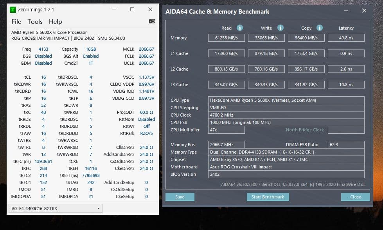Click the Capacity value 16GB
Screen dimensions: 383x230
click(91, 49)
